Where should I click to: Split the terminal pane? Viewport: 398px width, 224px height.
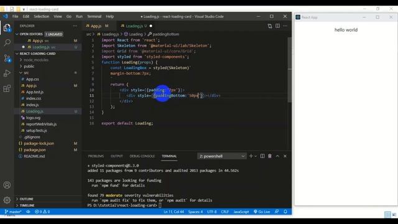pos(262,156)
